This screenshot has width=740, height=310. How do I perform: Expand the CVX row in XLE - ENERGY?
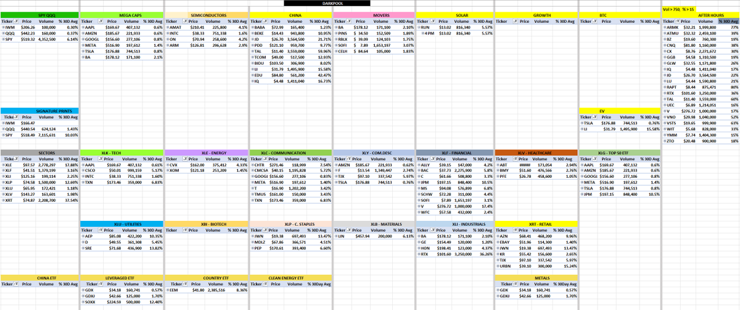click(x=168, y=165)
